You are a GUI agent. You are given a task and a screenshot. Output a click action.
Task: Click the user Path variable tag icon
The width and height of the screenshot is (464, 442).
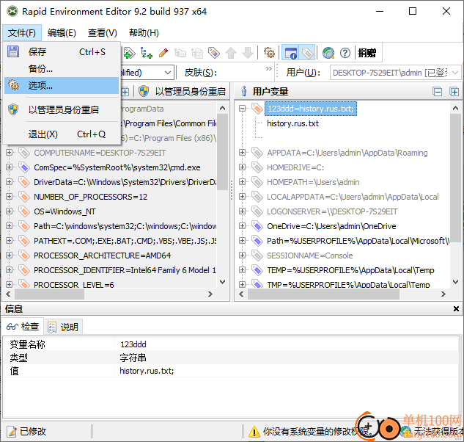257,241
